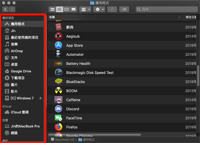Image resolution: width=200 pixels, height=143 pixels.
Task: Open Google Drive in the sidebar
Action: [x=22, y=71]
